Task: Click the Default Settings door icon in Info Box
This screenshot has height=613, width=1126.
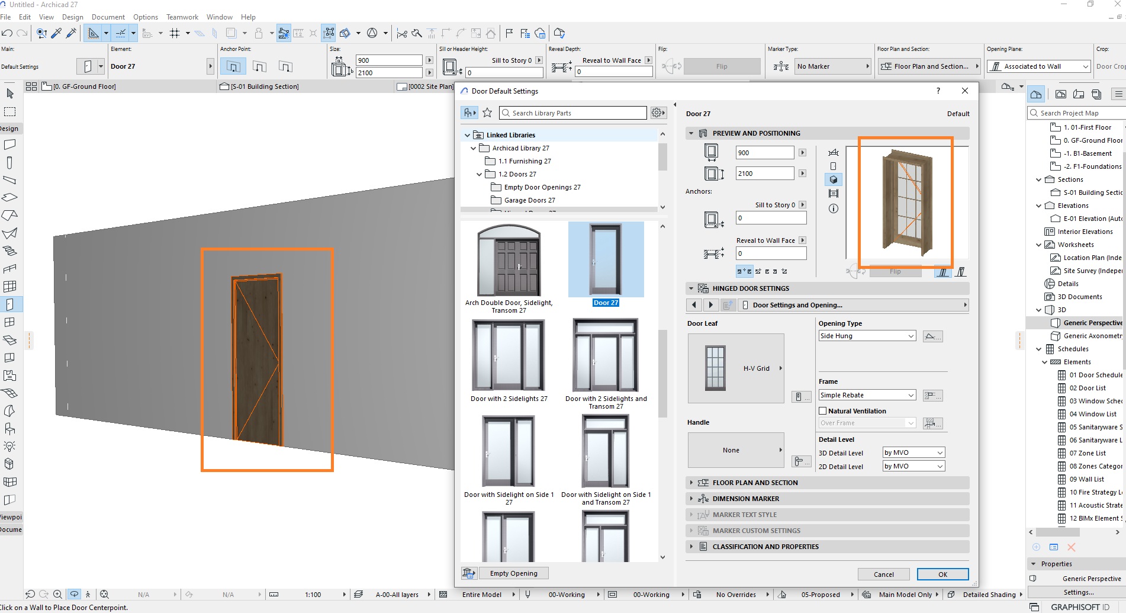Action: click(x=88, y=66)
